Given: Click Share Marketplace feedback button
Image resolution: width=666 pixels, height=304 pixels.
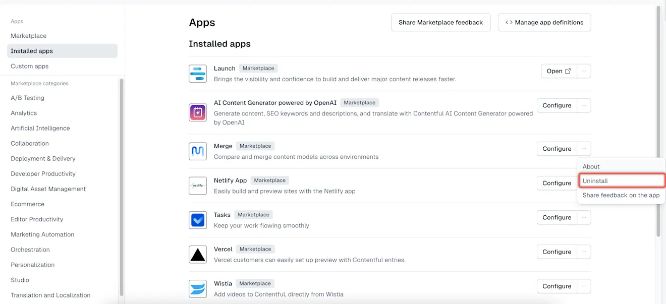Looking at the screenshot, I should point(441,22).
